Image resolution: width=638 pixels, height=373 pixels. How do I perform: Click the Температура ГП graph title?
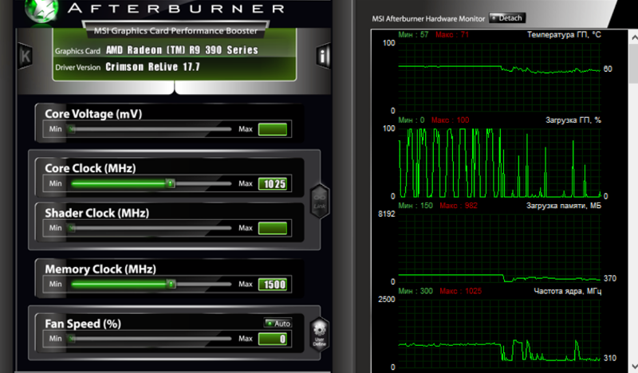coord(564,34)
